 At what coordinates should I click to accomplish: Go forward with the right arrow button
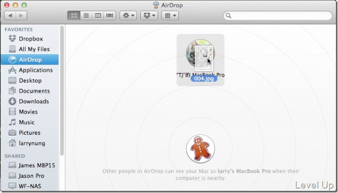click(21, 16)
